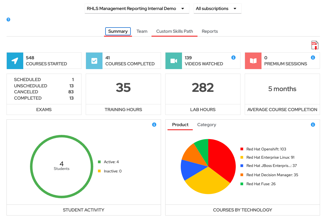
Task: Switch to the Team tab
Action: click(142, 31)
